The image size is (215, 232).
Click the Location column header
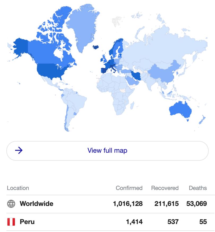click(x=18, y=188)
